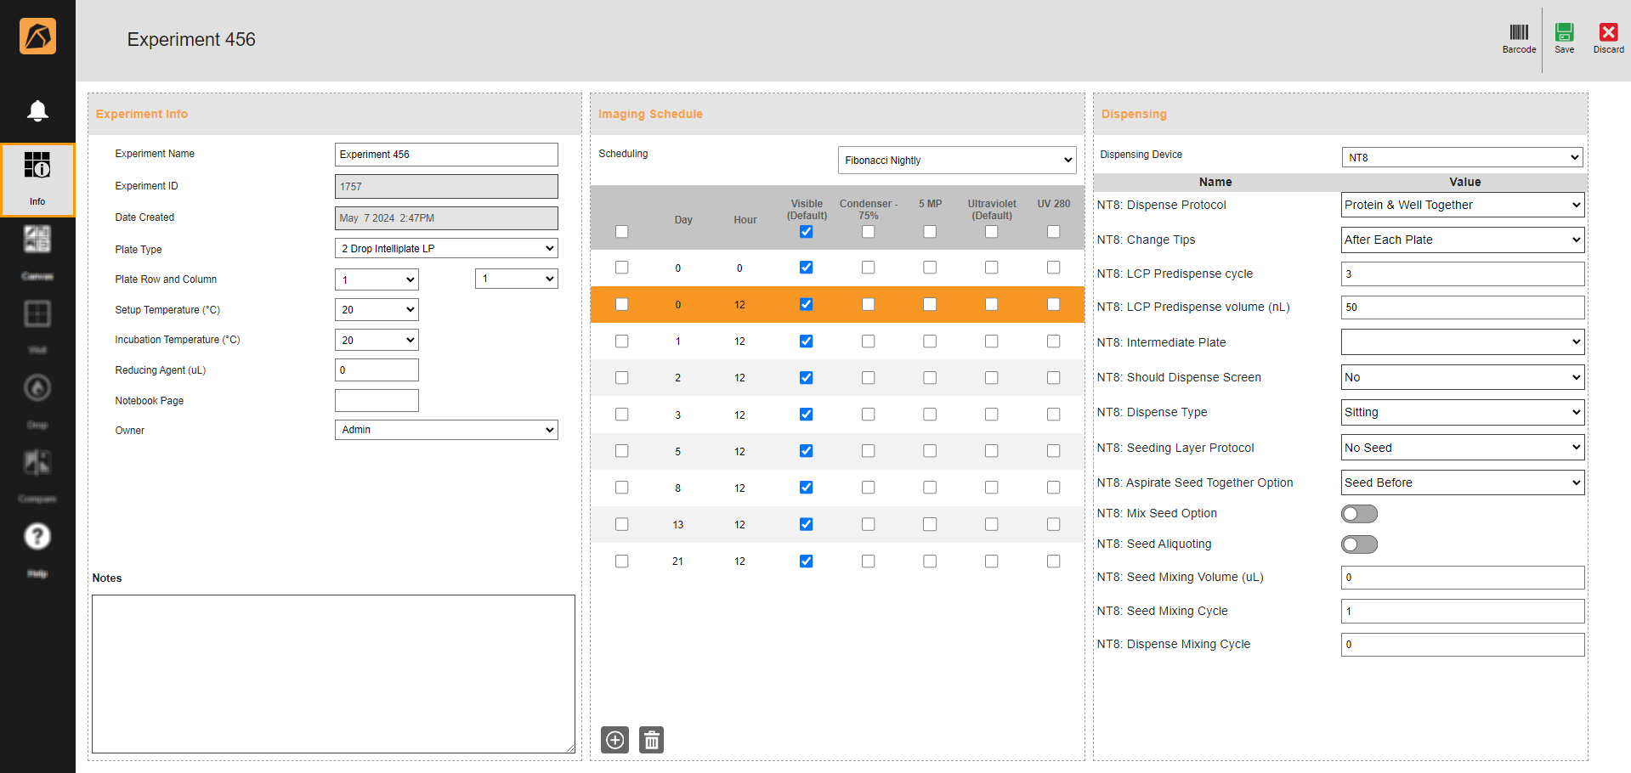Save the experiment with the Save icon
Screen dimensions: 1631x773
[1564, 34]
